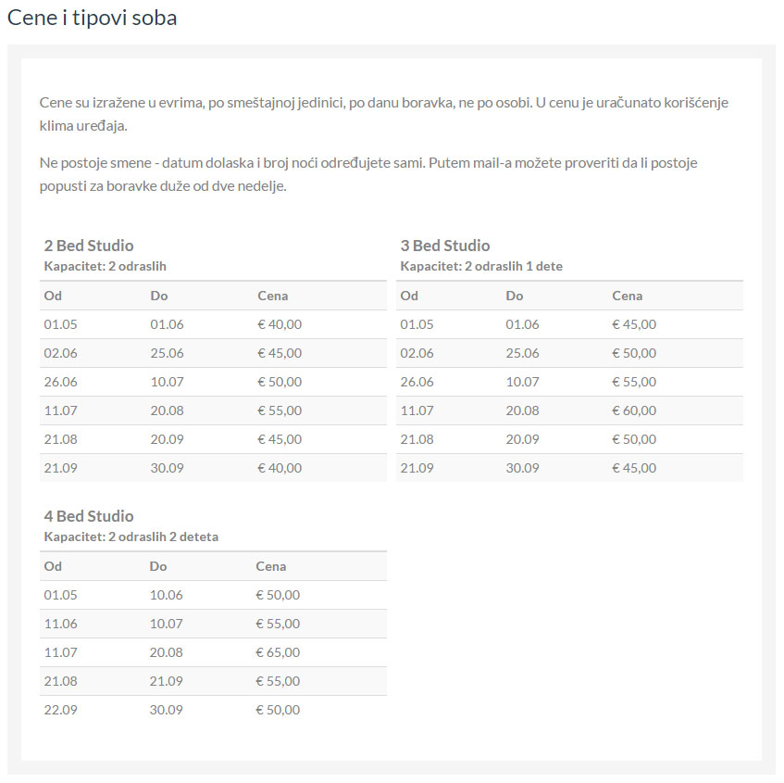Image resolution: width=784 pixels, height=783 pixels.
Task: Select the 22.09 start date cell
Action: [x=60, y=710]
